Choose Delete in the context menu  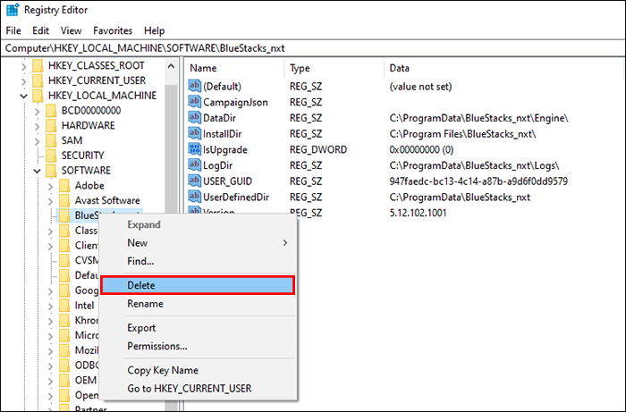198,285
